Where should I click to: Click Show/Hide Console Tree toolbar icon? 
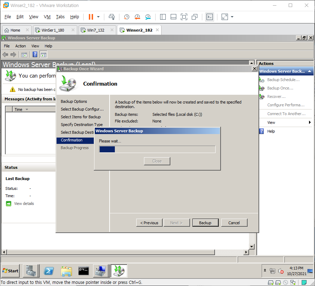point(24,55)
